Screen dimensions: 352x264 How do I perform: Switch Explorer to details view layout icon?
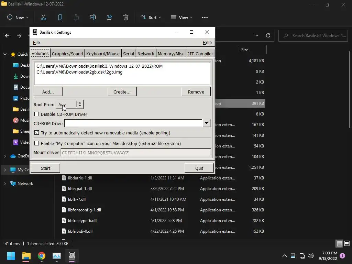339,244
